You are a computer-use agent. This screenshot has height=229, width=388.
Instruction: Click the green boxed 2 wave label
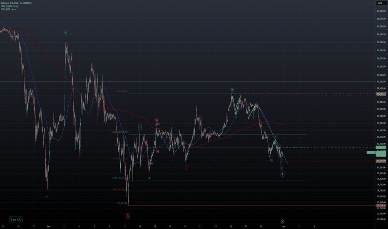point(282,174)
